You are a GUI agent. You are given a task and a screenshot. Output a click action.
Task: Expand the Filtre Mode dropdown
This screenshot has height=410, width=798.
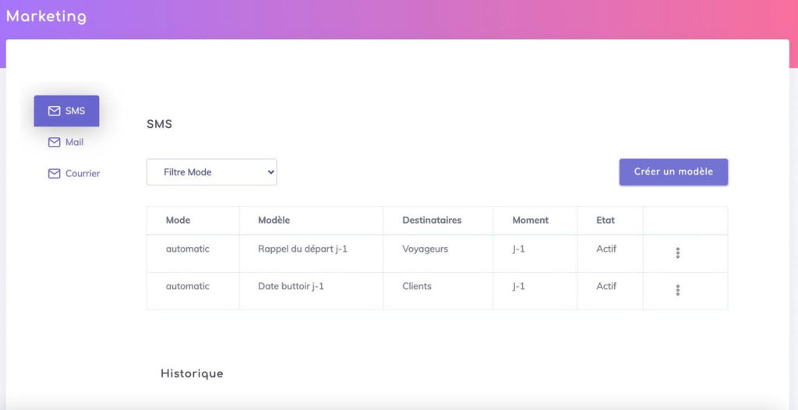click(x=212, y=172)
